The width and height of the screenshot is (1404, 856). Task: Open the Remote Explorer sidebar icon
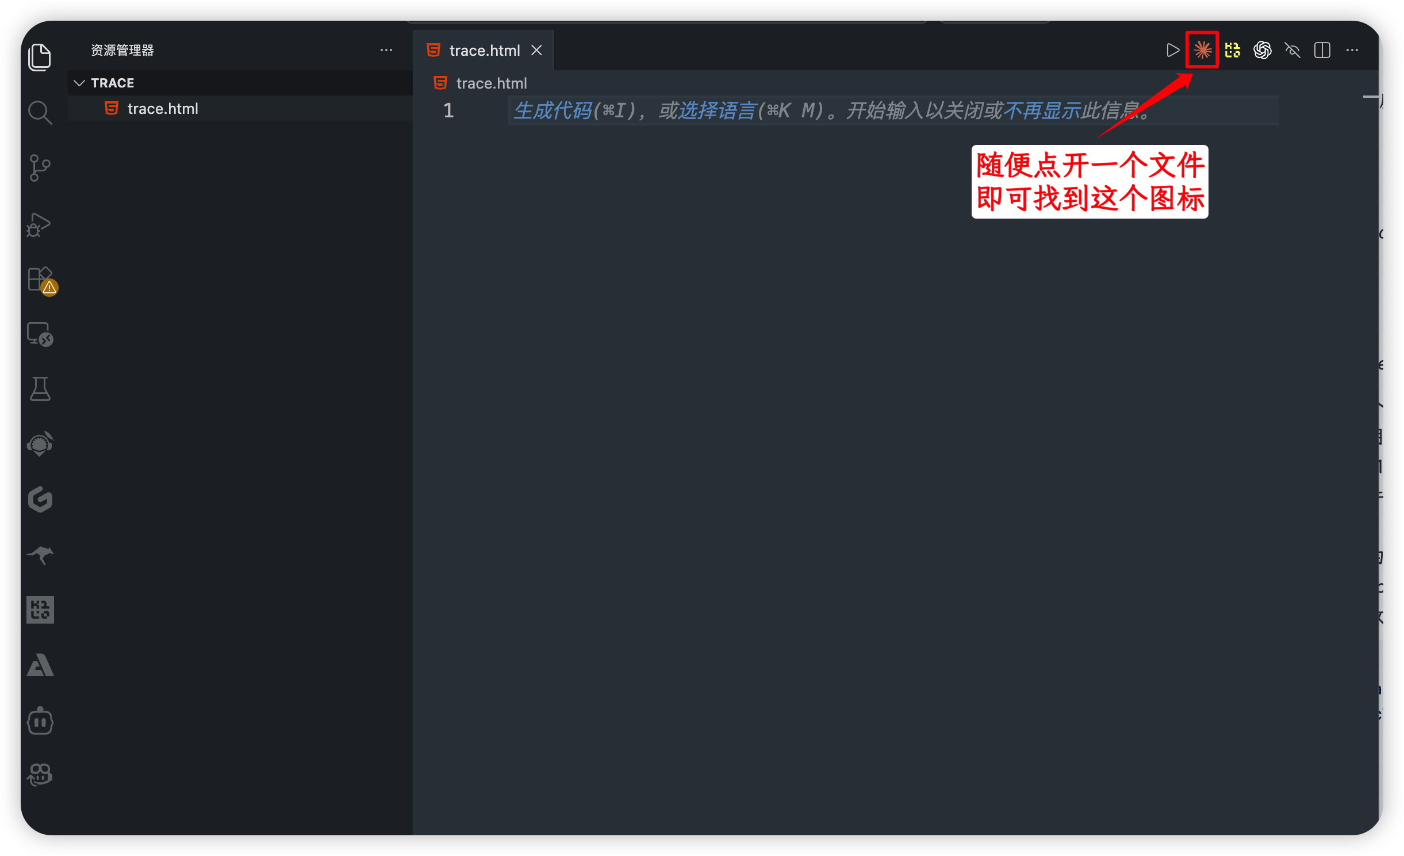tap(39, 334)
